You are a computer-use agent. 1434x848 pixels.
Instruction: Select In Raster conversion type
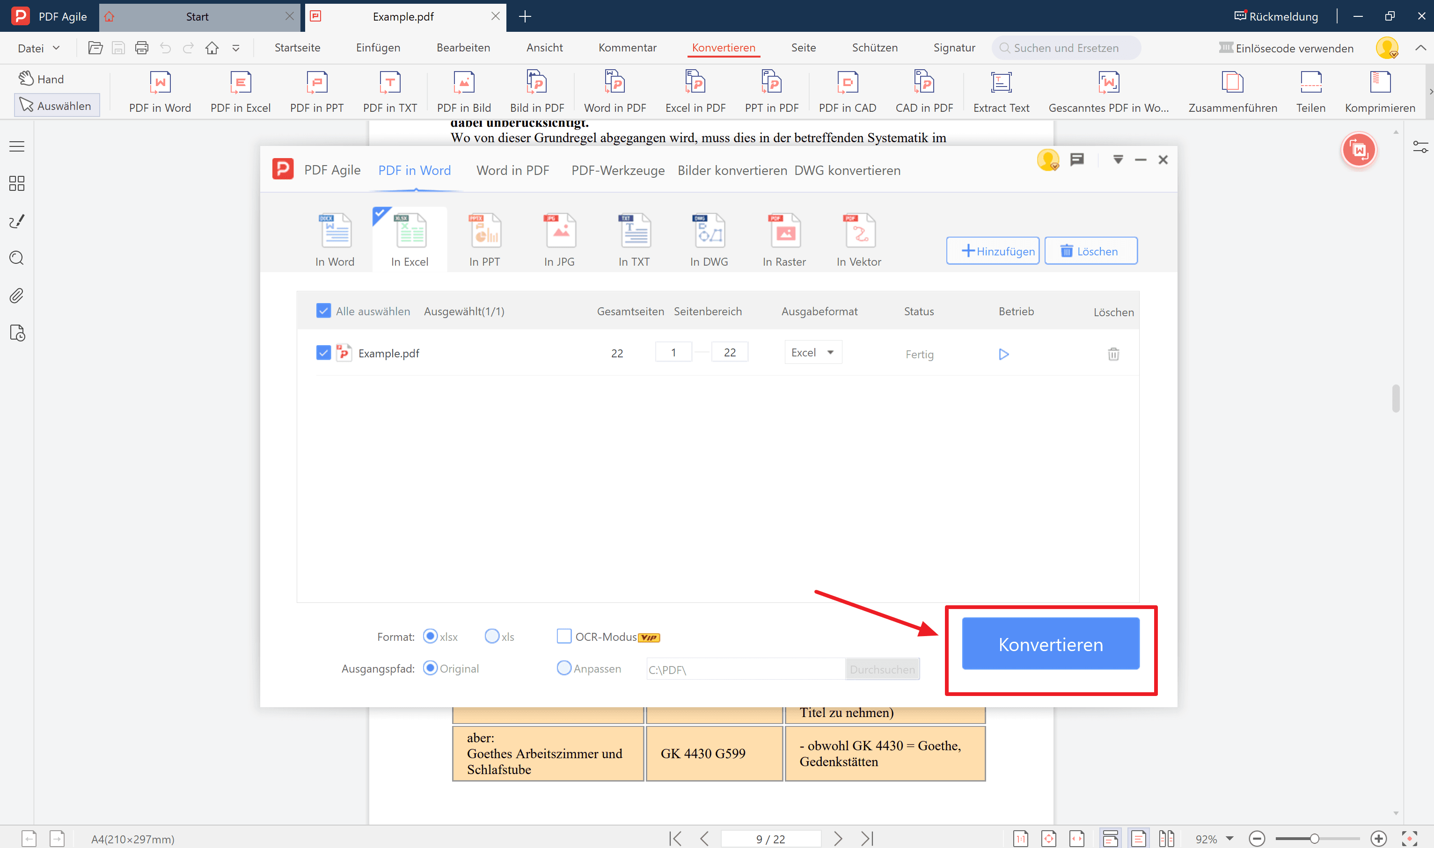pos(784,239)
